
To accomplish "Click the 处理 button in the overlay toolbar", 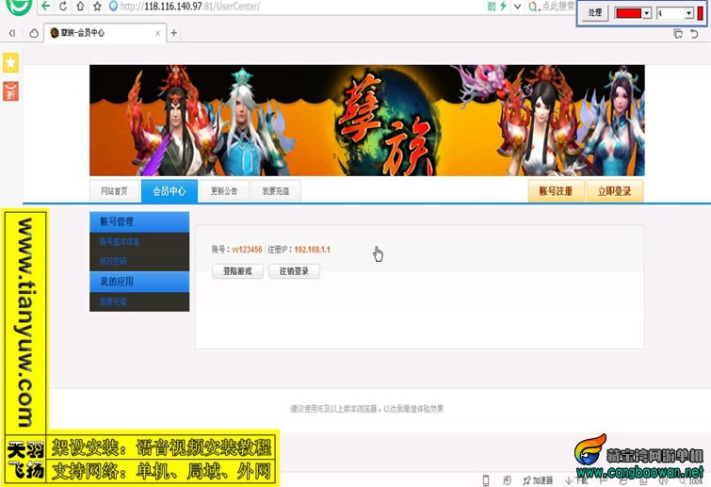I will (594, 12).
